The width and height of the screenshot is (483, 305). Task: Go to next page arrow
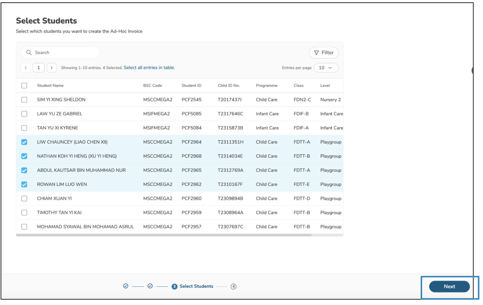point(52,68)
